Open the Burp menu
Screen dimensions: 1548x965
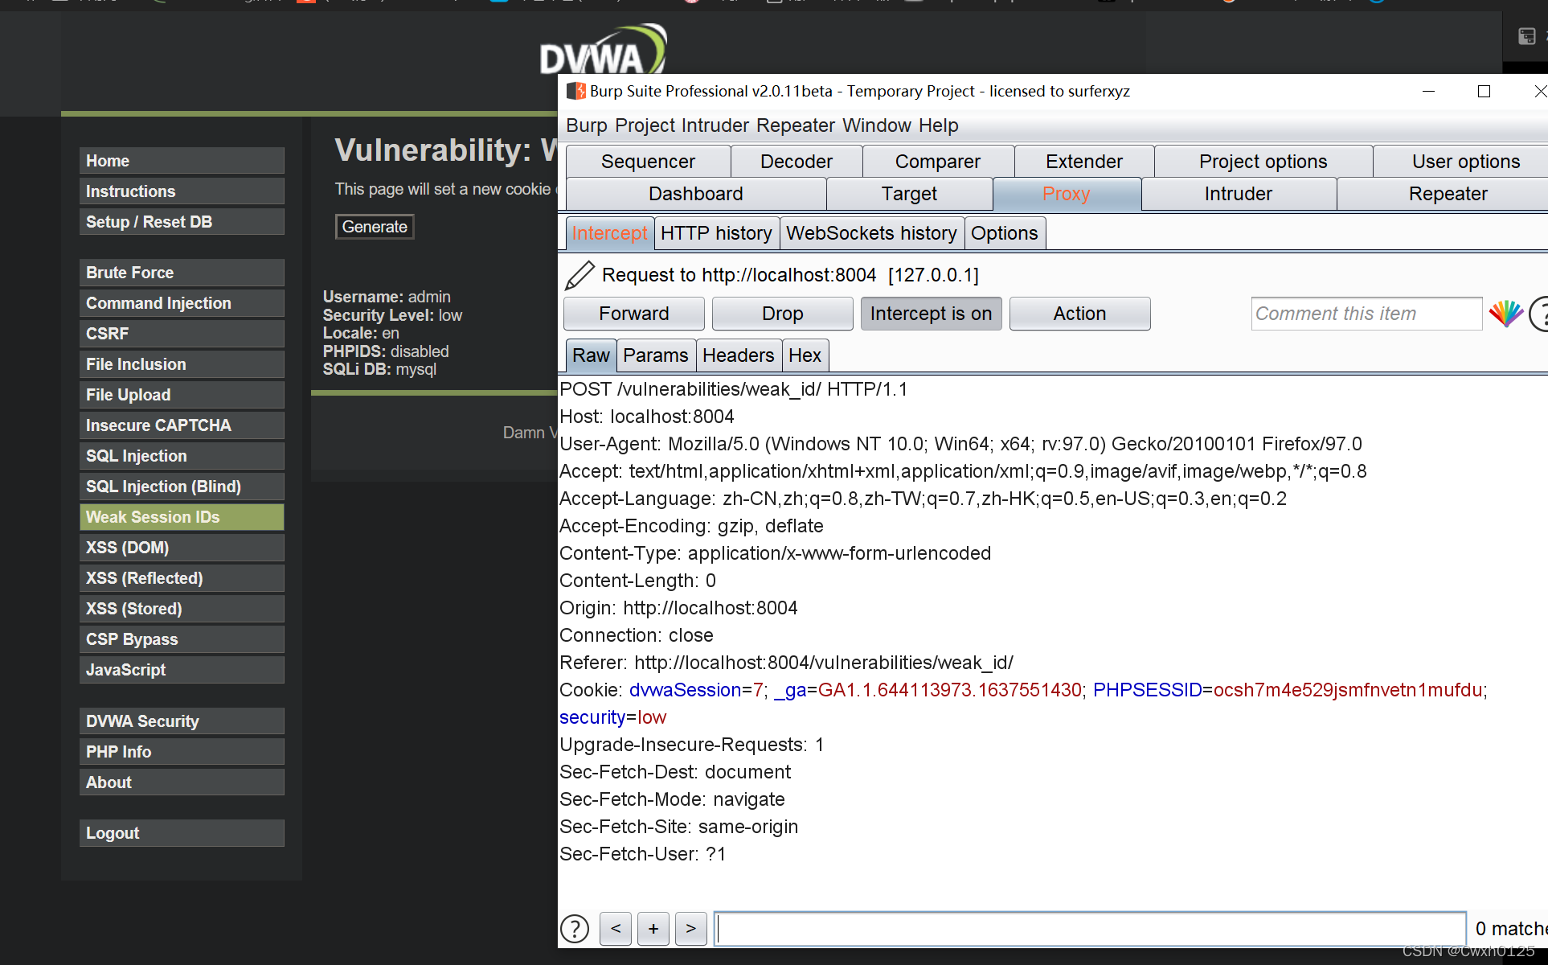click(x=586, y=125)
